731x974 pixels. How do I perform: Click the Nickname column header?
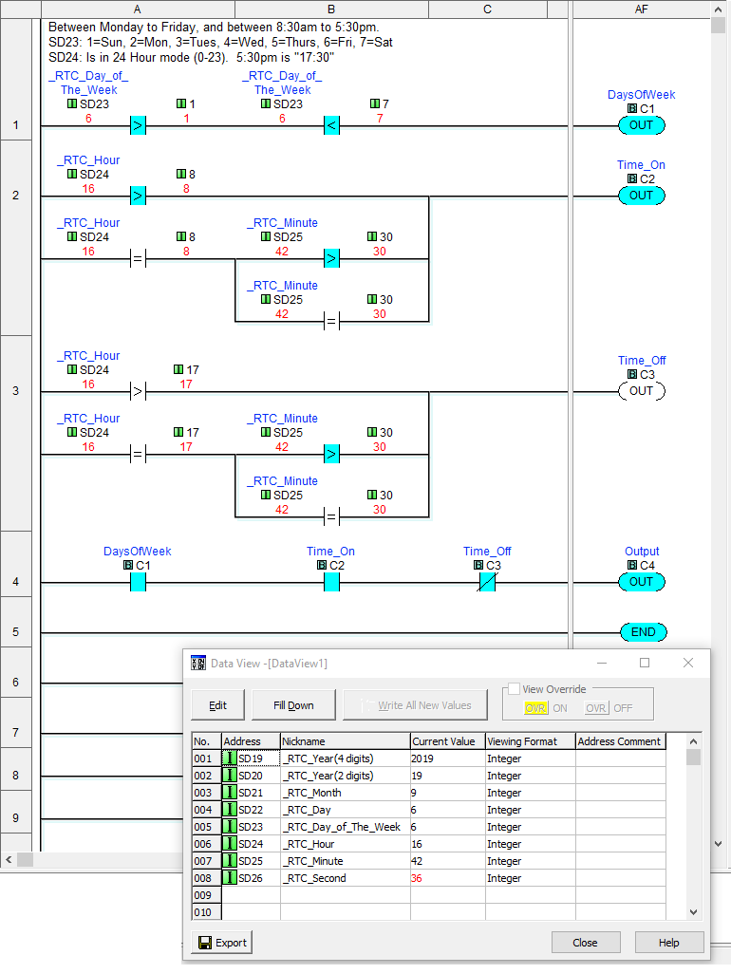(346, 741)
